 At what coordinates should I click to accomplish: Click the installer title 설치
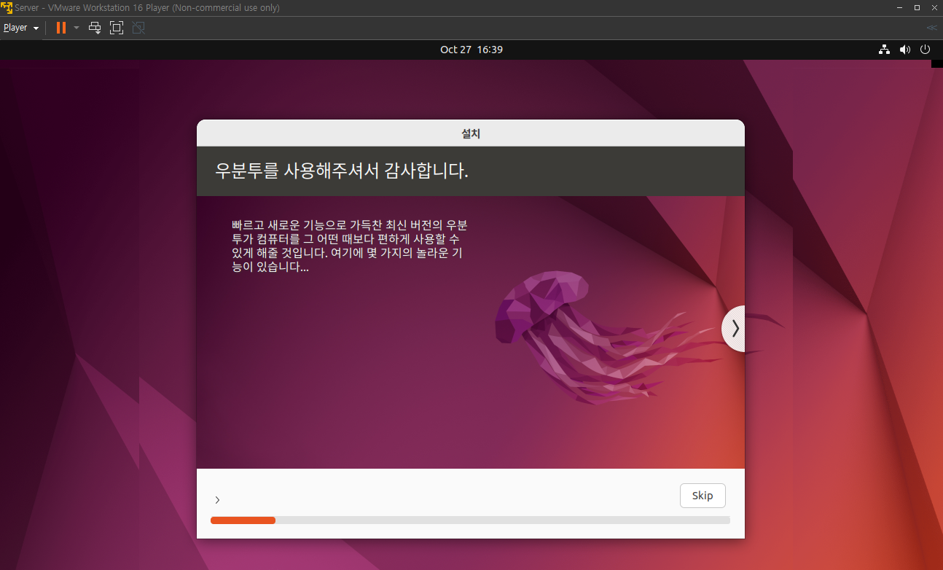pos(471,133)
